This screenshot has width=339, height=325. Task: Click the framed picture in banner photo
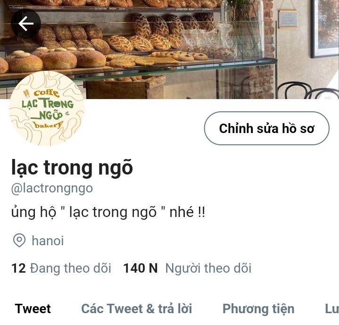click(x=325, y=29)
